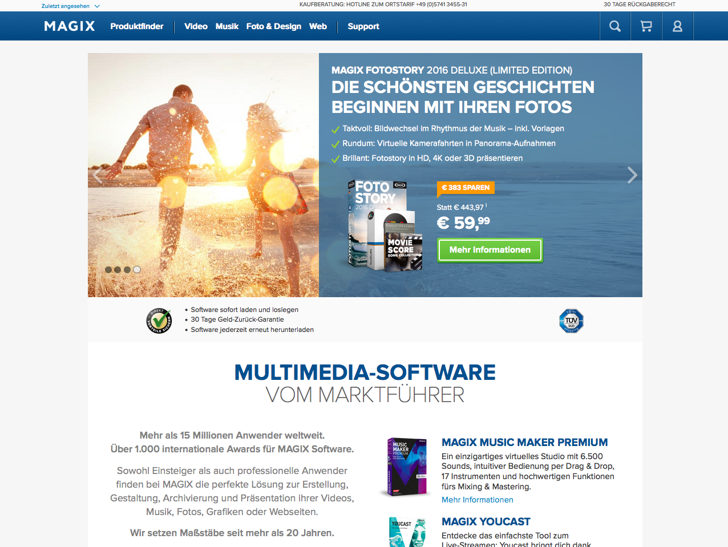Open the Support menu

click(x=363, y=26)
